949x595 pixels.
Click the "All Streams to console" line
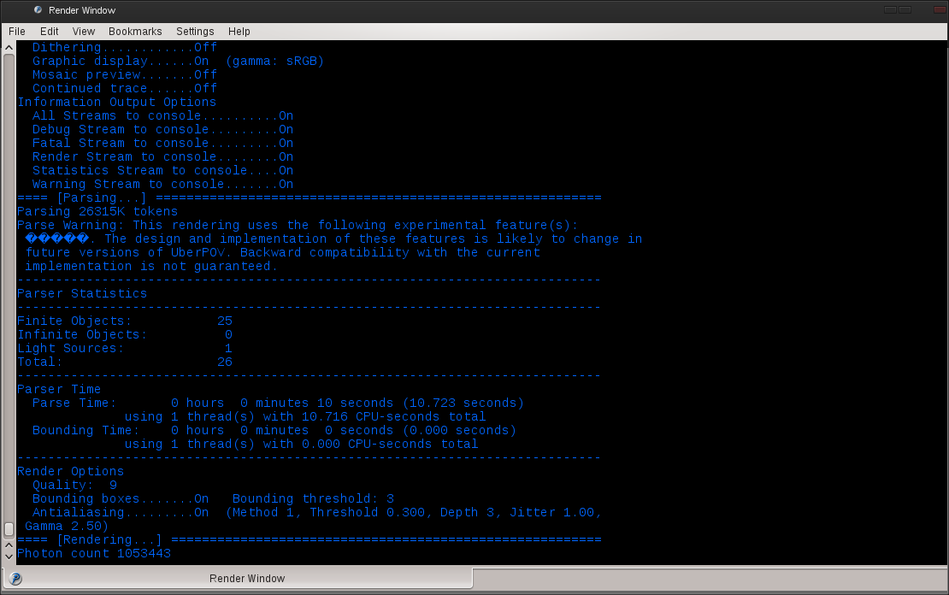pyautogui.click(x=162, y=115)
